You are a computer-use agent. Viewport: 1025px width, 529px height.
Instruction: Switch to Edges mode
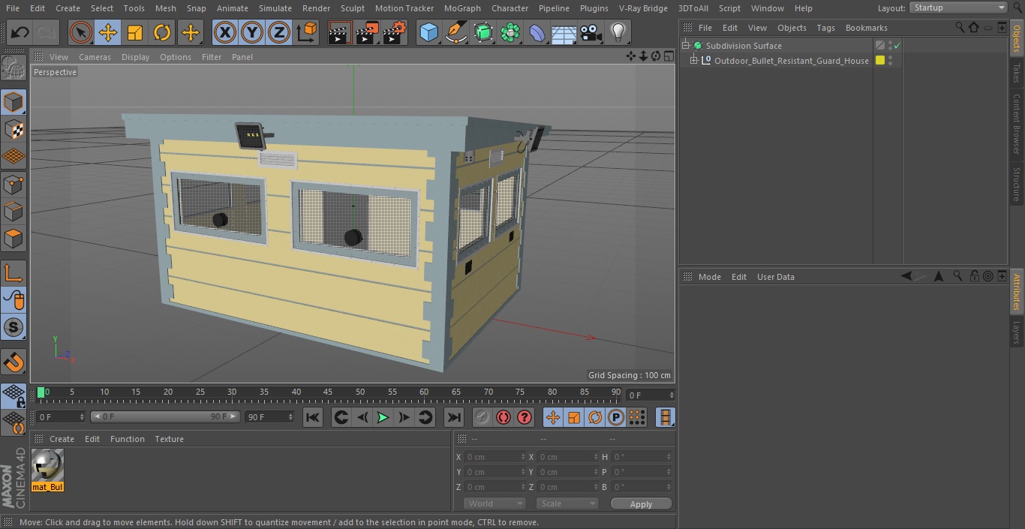[x=14, y=211]
